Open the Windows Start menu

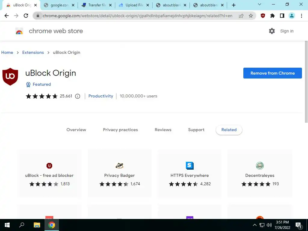tap(7, 225)
